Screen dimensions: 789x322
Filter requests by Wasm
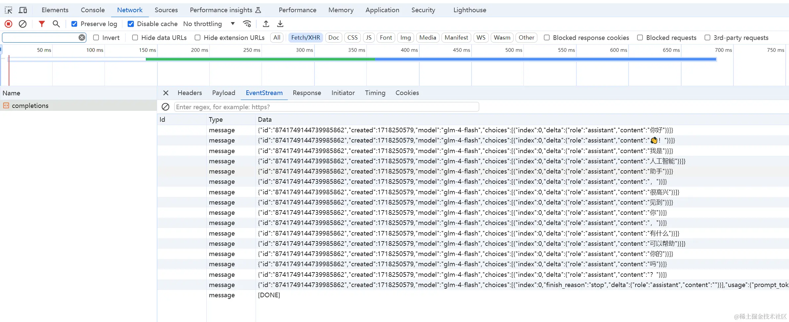click(x=502, y=38)
